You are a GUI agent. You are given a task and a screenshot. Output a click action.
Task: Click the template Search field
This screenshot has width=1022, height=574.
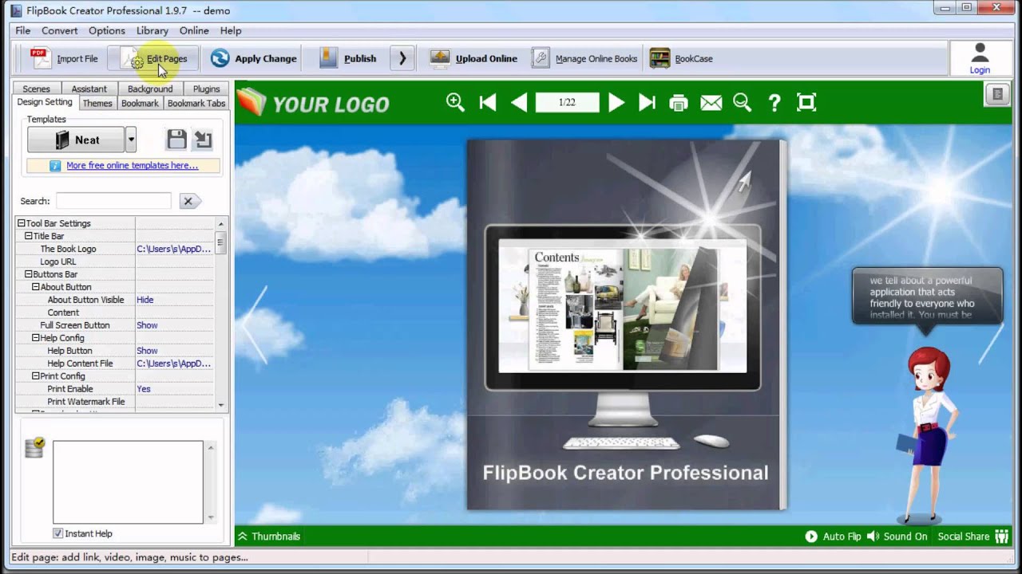[x=113, y=201]
